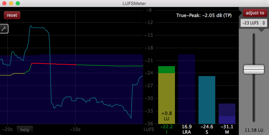Click the short-term value -24.6
This screenshot has width=269, height=135.
(x=207, y=127)
